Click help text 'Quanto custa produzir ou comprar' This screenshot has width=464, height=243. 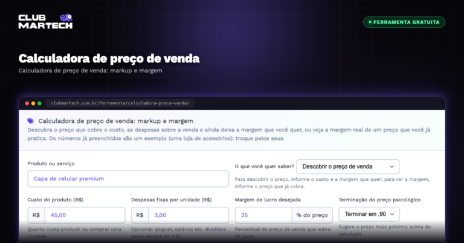(x=74, y=233)
